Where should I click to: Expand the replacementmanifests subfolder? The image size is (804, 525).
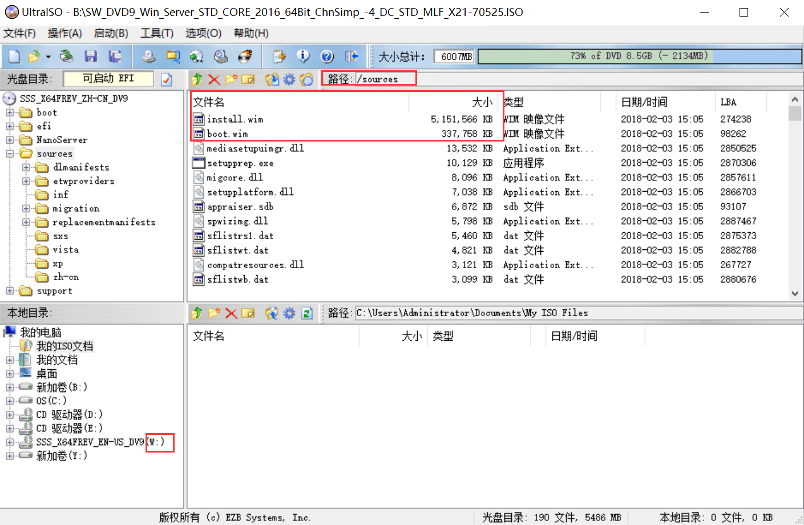pyautogui.click(x=26, y=222)
